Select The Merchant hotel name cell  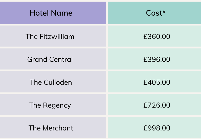pyautogui.click(x=51, y=128)
